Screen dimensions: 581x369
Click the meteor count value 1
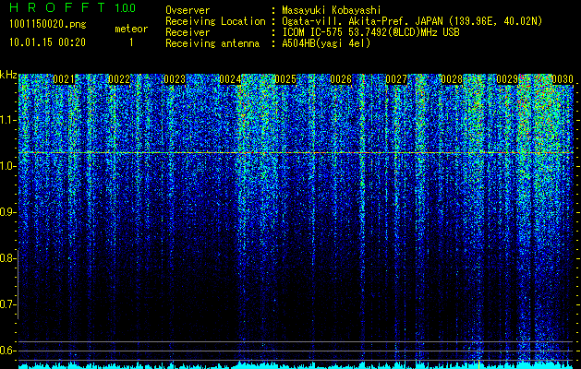click(131, 42)
